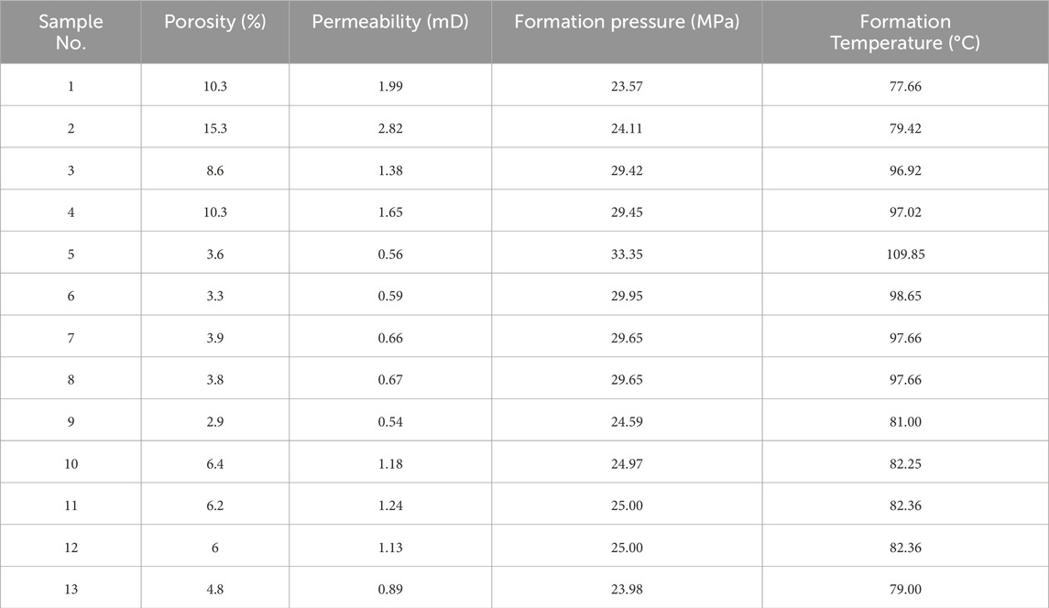
Task: Select permeability cell showing 0.67
Action: [x=390, y=381]
